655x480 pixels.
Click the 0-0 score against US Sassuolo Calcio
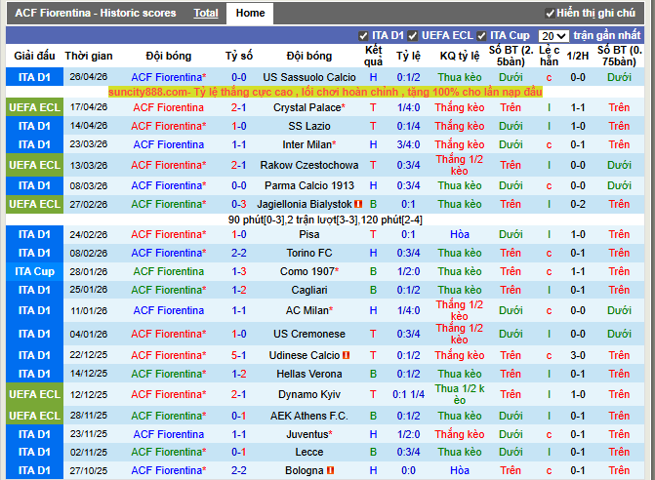coord(239,77)
